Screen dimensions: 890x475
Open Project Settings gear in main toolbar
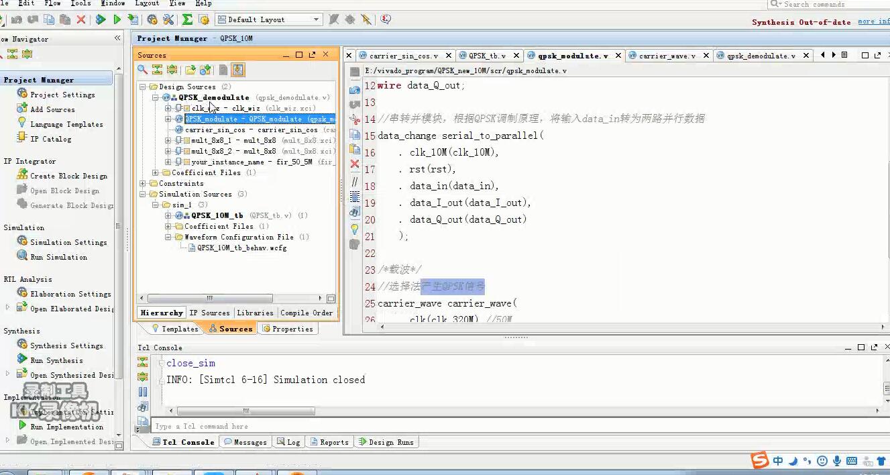(x=152, y=19)
